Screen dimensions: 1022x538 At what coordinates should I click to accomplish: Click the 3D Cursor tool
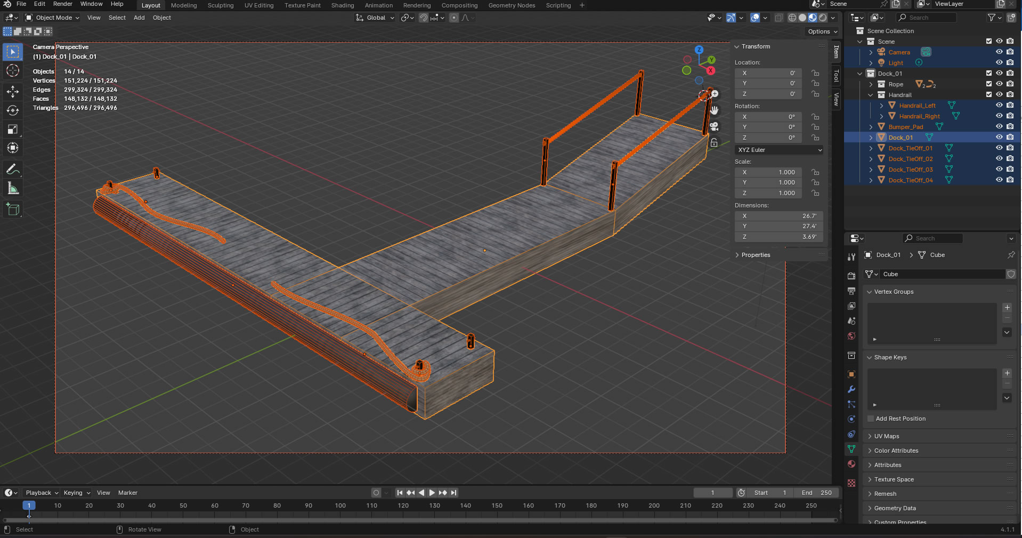coord(13,70)
